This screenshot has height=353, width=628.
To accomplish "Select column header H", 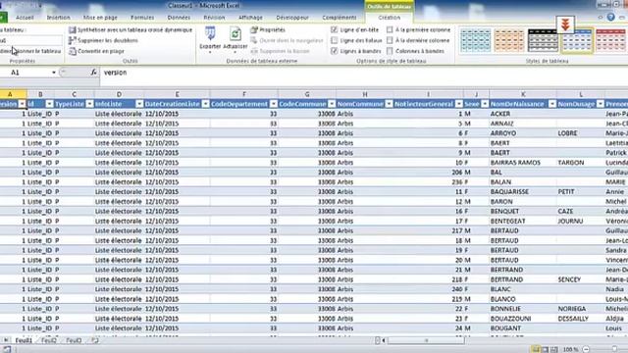I will pyautogui.click(x=365, y=94).
